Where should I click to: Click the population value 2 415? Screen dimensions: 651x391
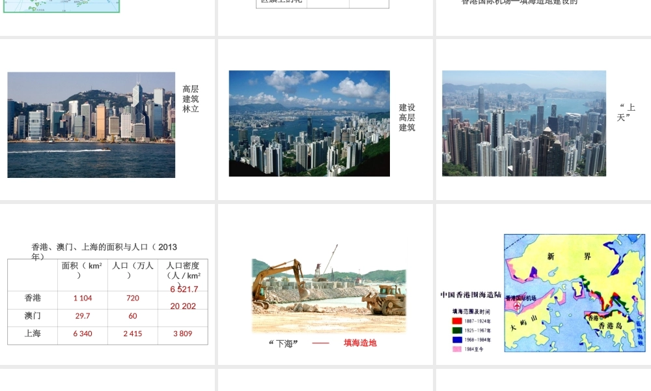[x=133, y=333]
